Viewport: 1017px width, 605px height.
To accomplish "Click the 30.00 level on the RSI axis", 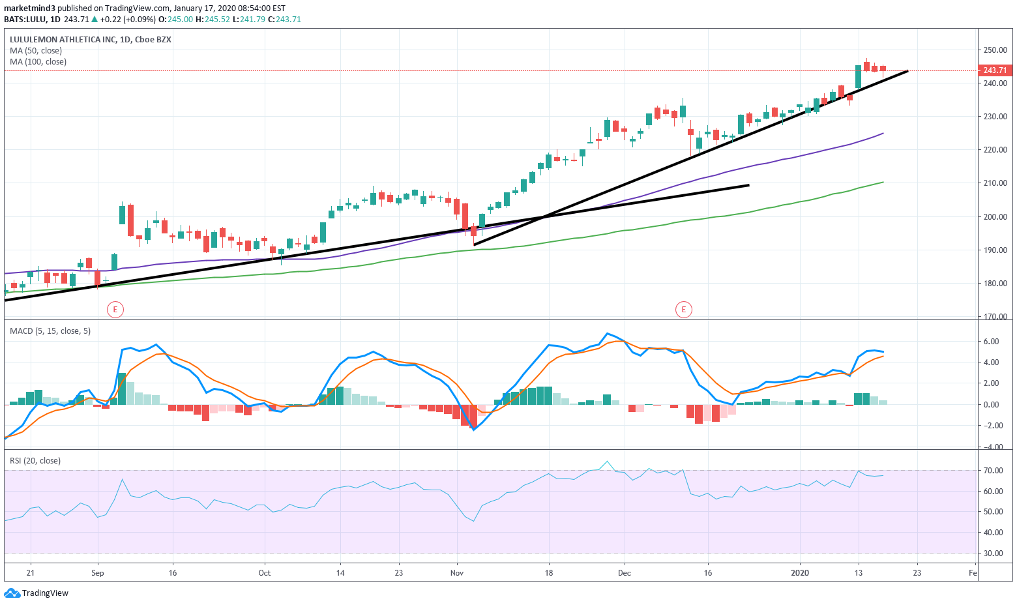I will (993, 553).
